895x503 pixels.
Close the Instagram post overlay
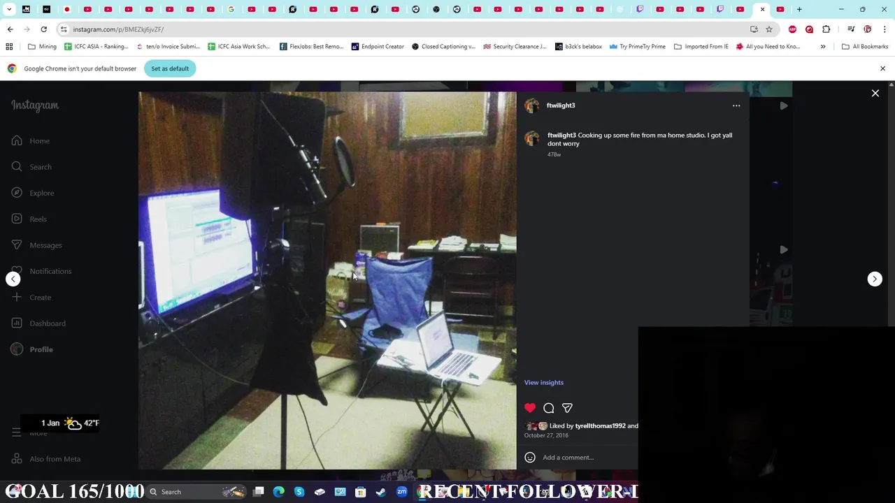875,93
